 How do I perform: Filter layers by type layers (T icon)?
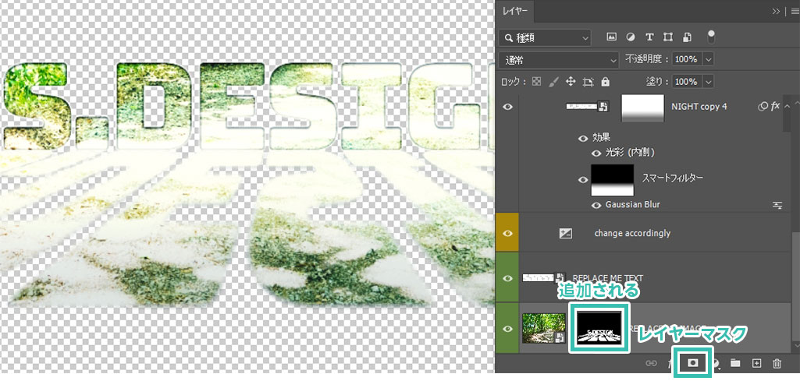[649, 37]
